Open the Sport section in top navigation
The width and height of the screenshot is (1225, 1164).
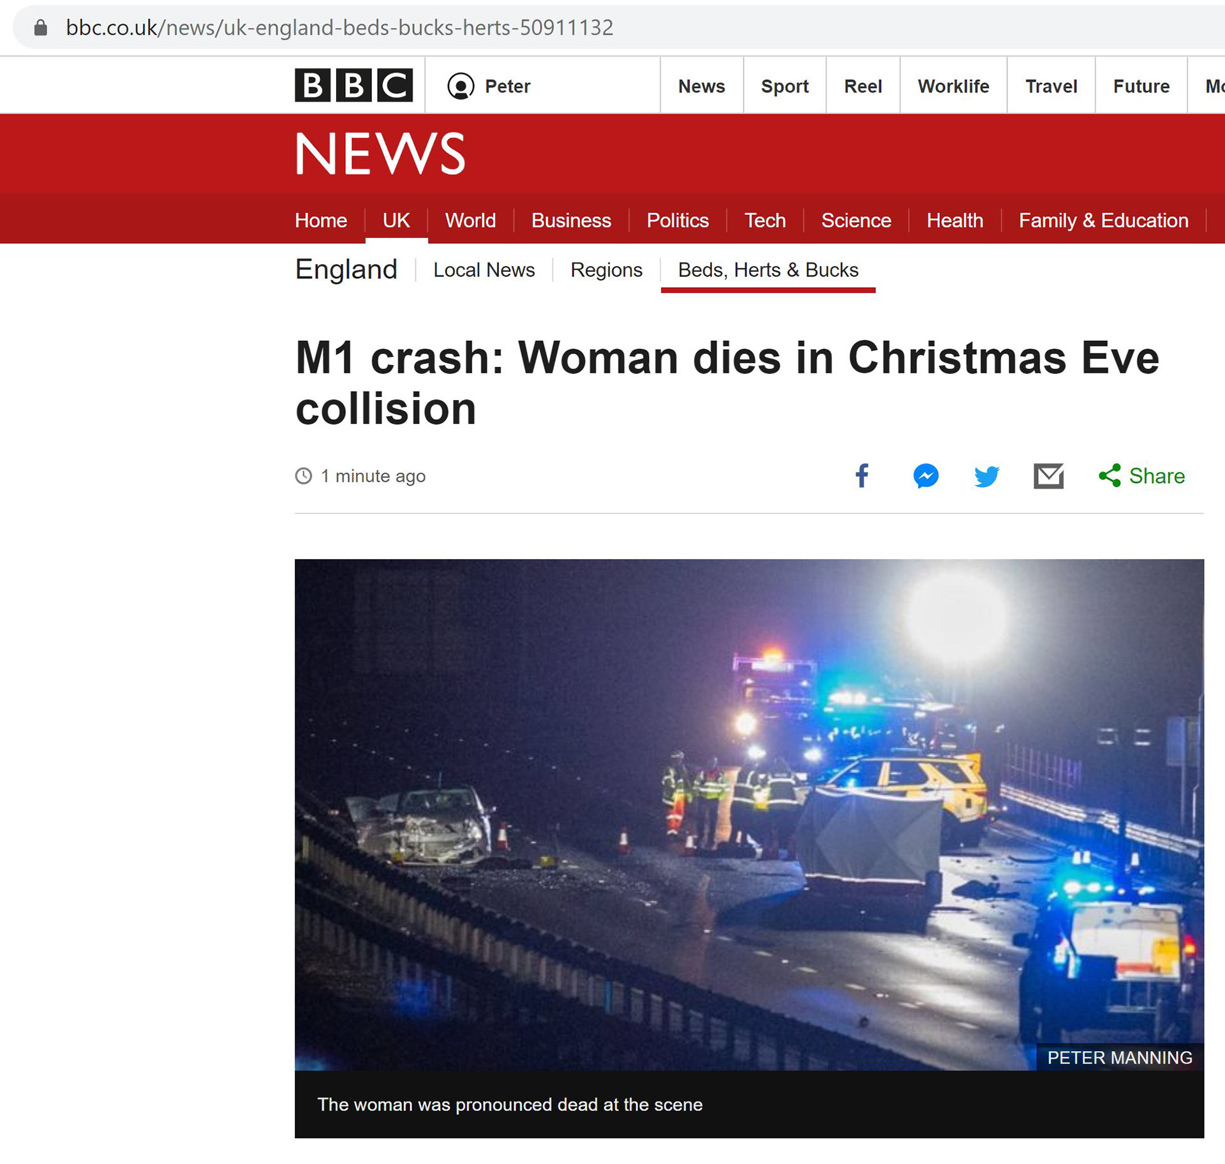(x=785, y=86)
